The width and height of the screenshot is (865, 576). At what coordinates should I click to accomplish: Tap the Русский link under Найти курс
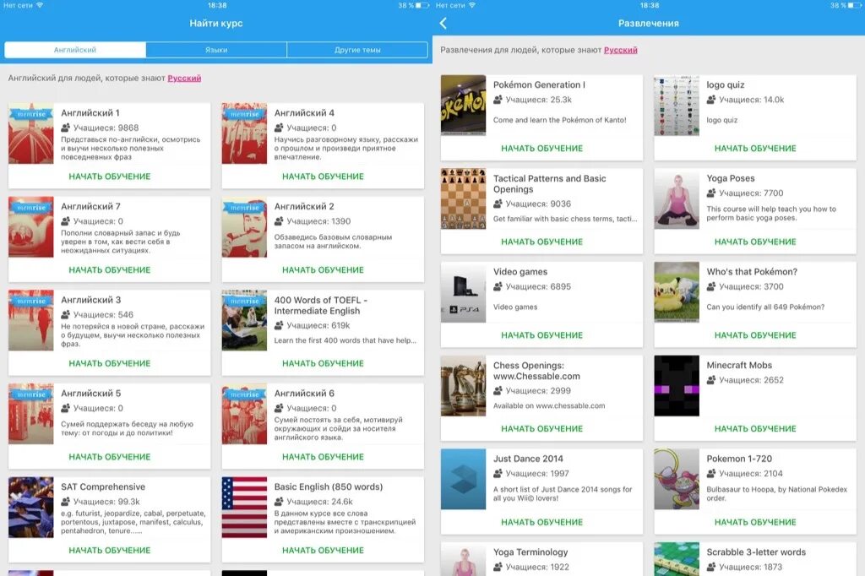184,79
